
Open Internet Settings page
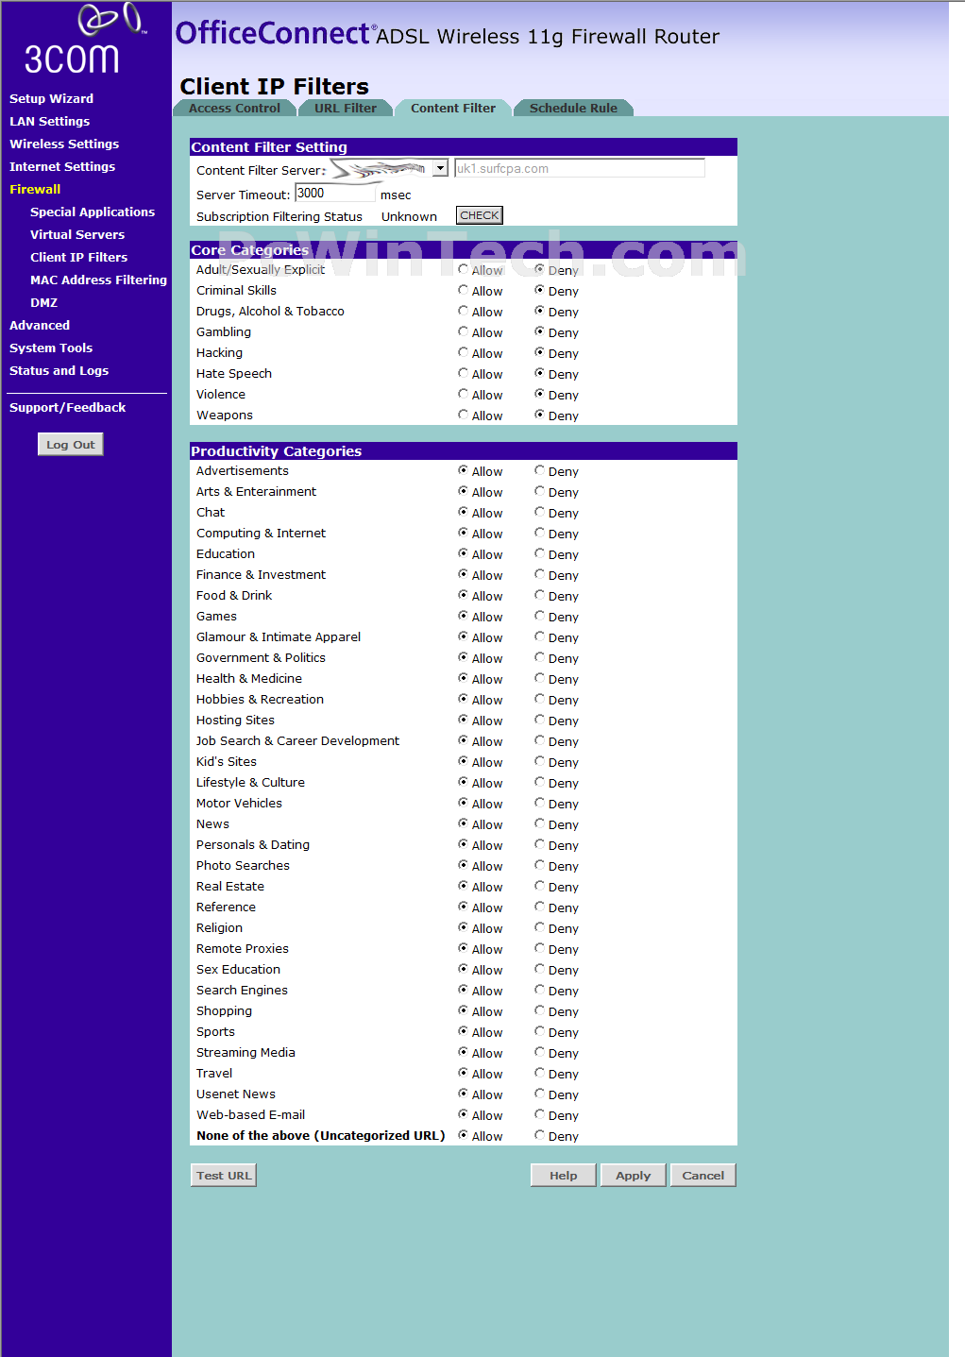tap(62, 166)
